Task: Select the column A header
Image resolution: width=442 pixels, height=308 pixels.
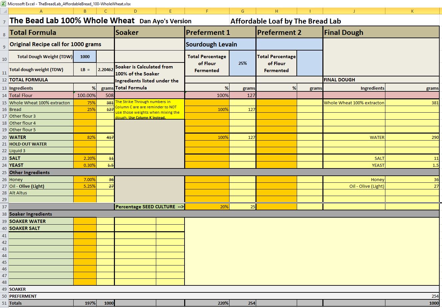Action: tap(41, 11)
